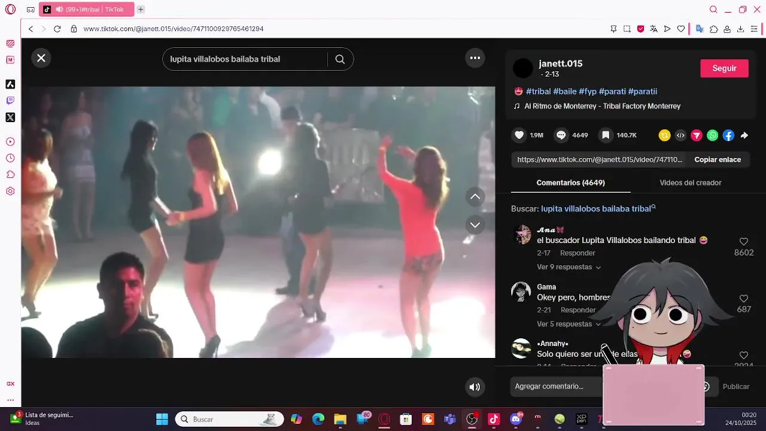Go to previous video with up chevron
Viewport: 766px width, 431px height.
[x=475, y=197]
